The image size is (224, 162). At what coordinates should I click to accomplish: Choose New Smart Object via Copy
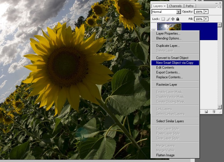(175, 63)
